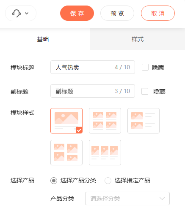Expand the headset dropdown chevron
Viewport: 185px width, 207px height.
[27, 13]
